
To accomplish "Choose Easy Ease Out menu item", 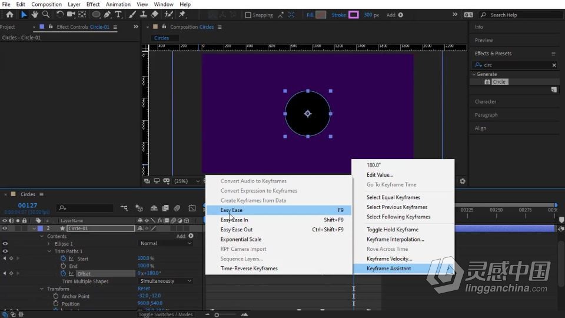I will point(278,229).
